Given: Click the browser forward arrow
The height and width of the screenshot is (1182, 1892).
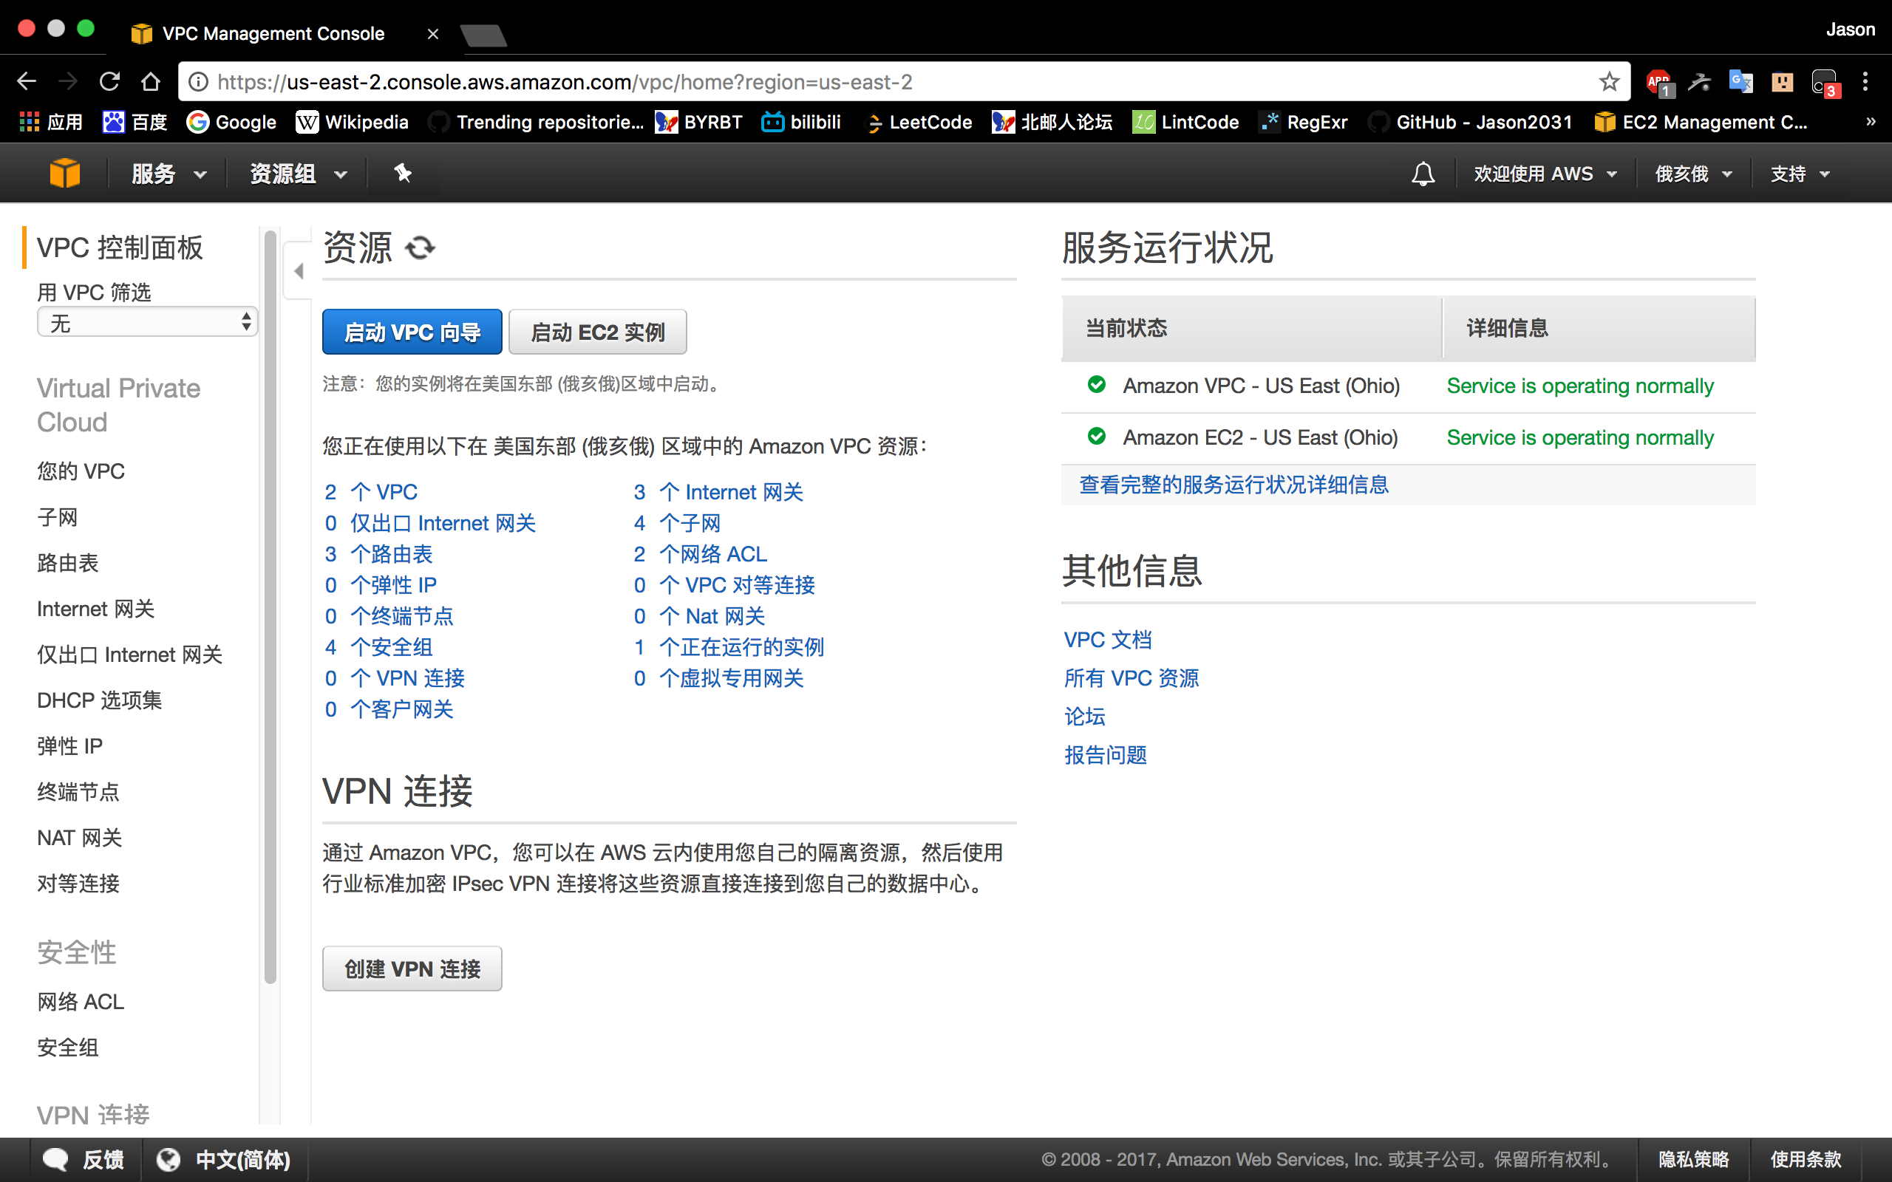Looking at the screenshot, I should (x=69, y=81).
